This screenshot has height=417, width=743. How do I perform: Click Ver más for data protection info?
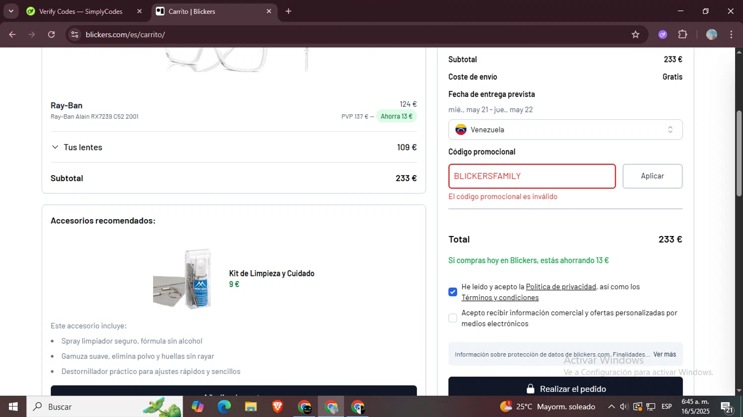[664, 354]
